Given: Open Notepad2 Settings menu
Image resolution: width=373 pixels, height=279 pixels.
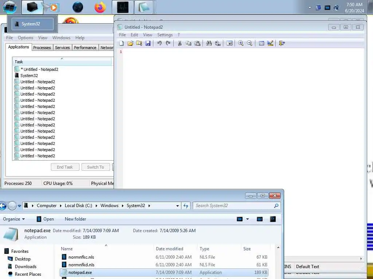Looking at the screenshot, I should coord(165,35).
